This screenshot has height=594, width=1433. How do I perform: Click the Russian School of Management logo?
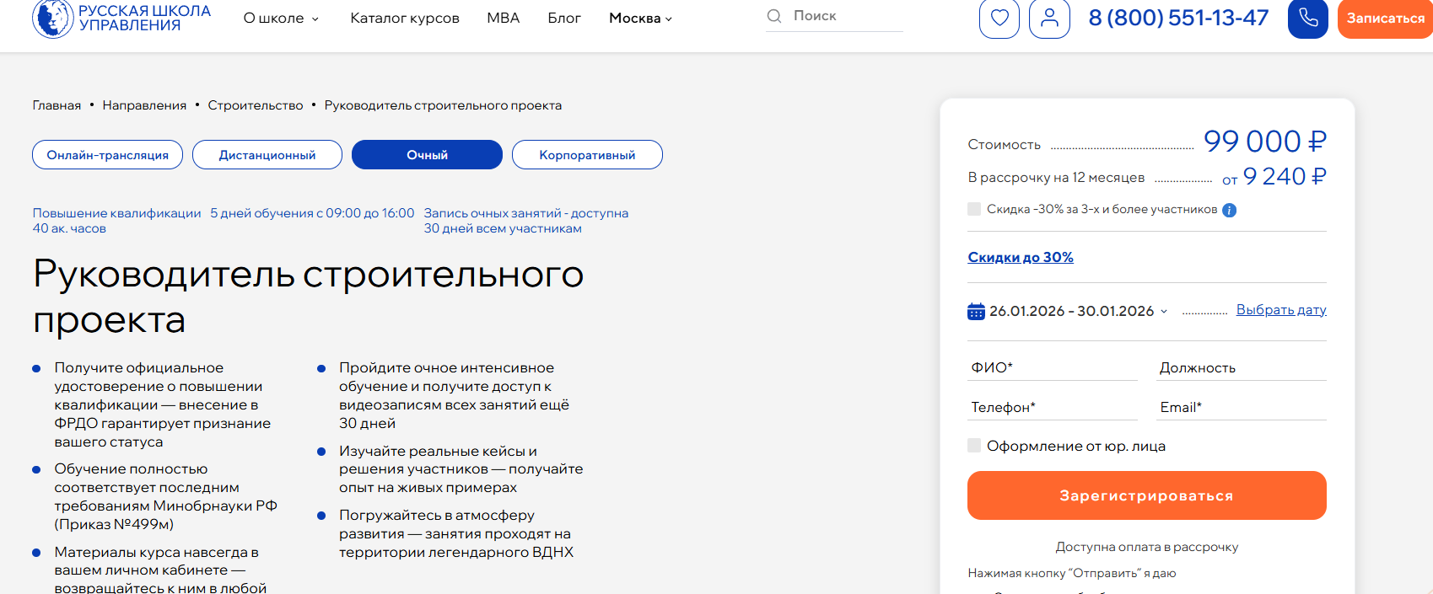click(121, 19)
